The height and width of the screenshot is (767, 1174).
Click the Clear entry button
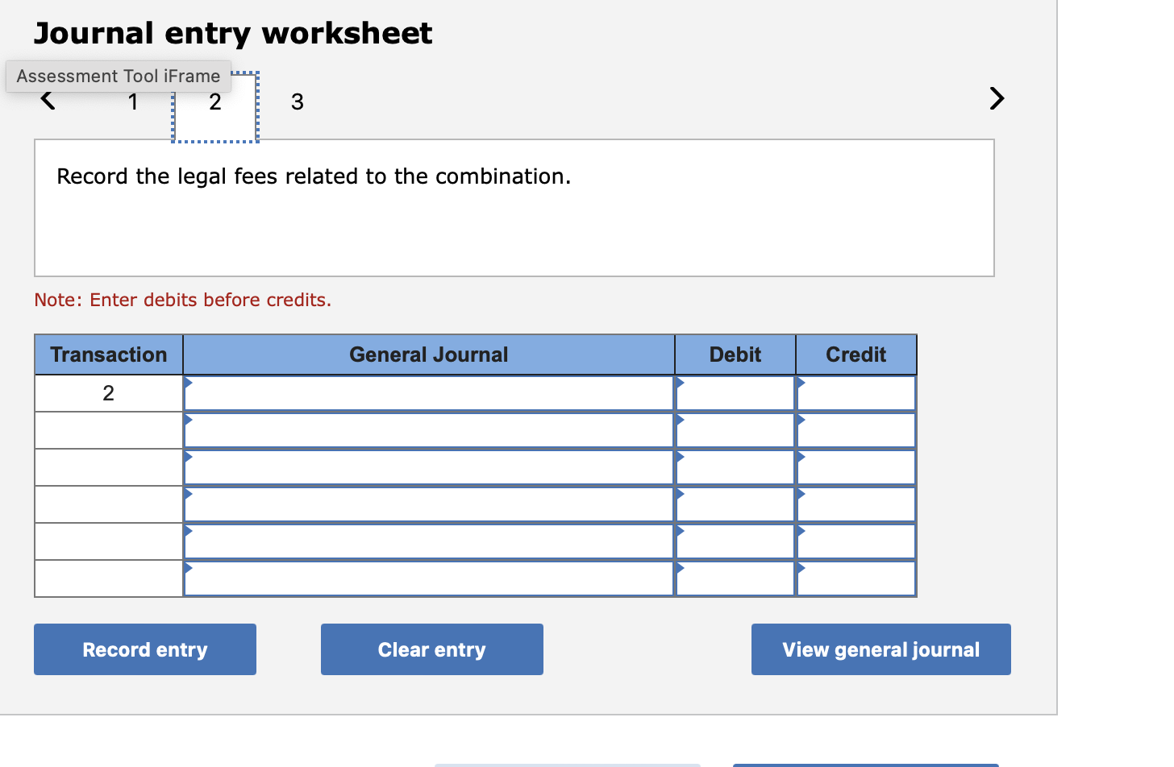tap(431, 649)
